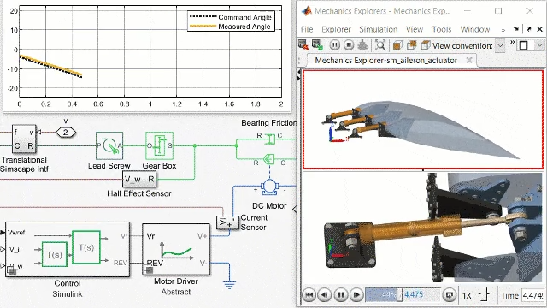
Task: Select the Gear Box block
Action: pyautogui.click(x=159, y=145)
